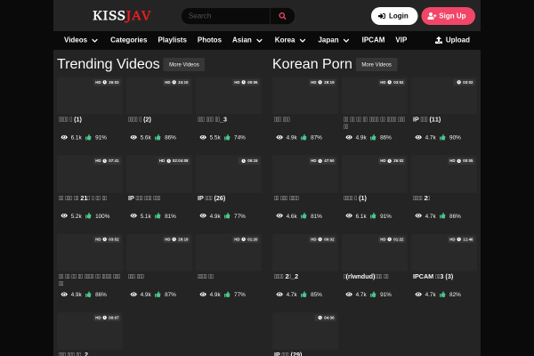The height and width of the screenshot is (356, 534).
Task: Open thumbnail above the 5.2k views card
Action: point(90,174)
